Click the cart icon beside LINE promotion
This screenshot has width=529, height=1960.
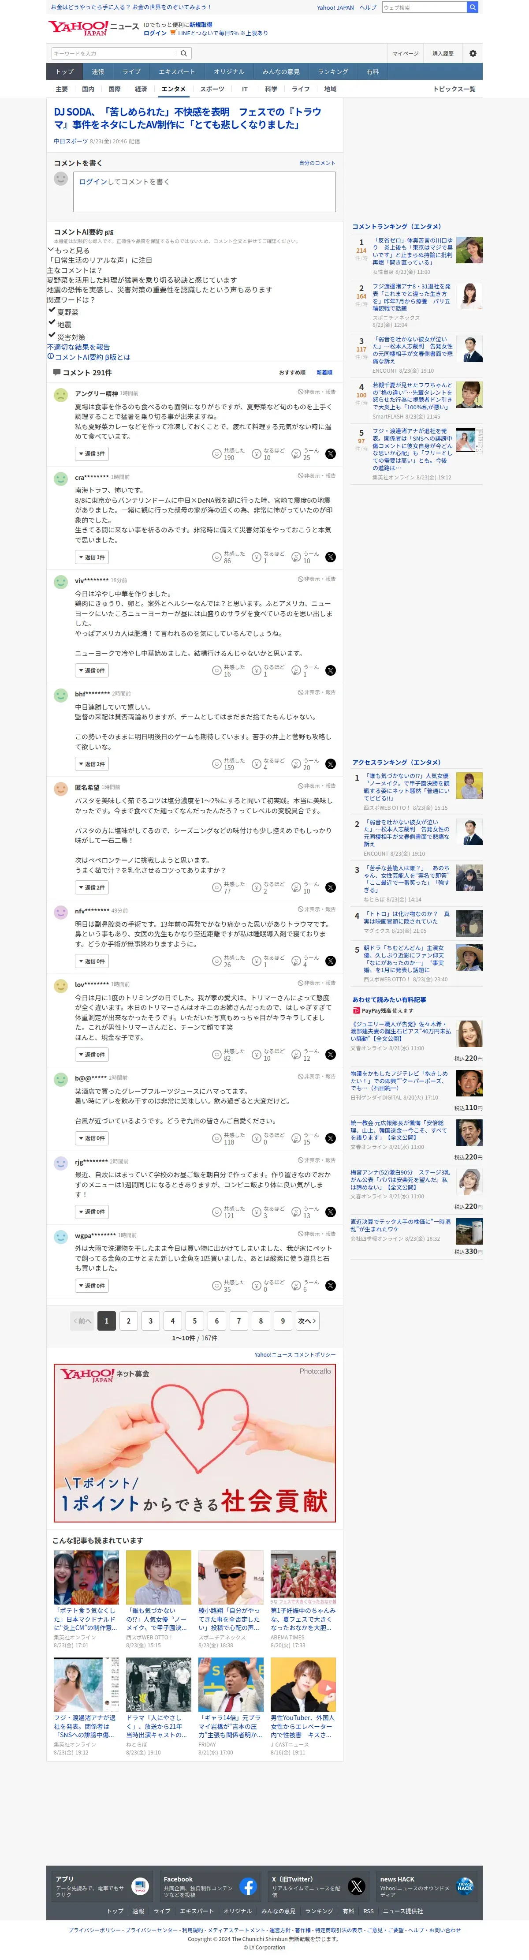pyautogui.click(x=172, y=34)
